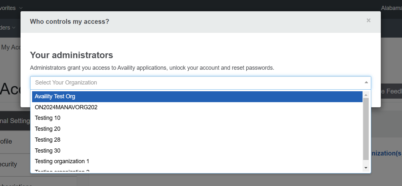The height and width of the screenshot is (186, 402).
Task: Expand the Favorites menu
Action: 10,8
